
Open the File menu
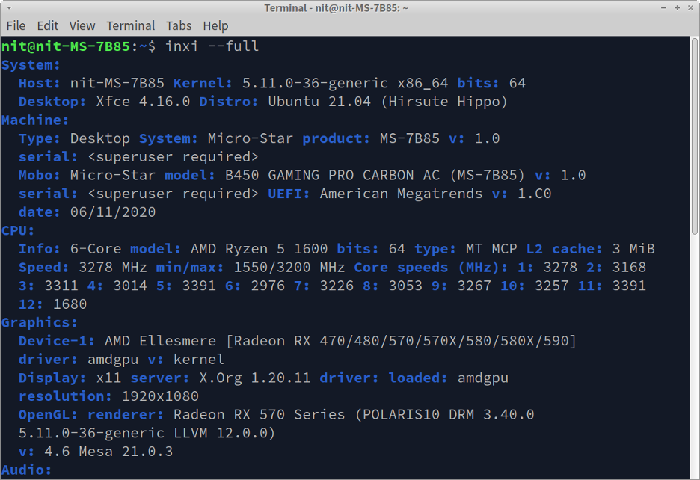[16, 26]
